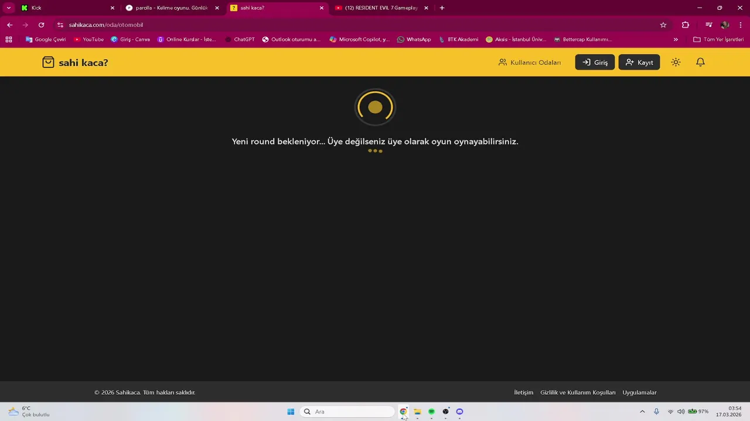This screenshot has width=750, height=421.
Task: Close the RESIDENT EVIL 7 tab
Action: pyautogui.click(x=426, y=8)
